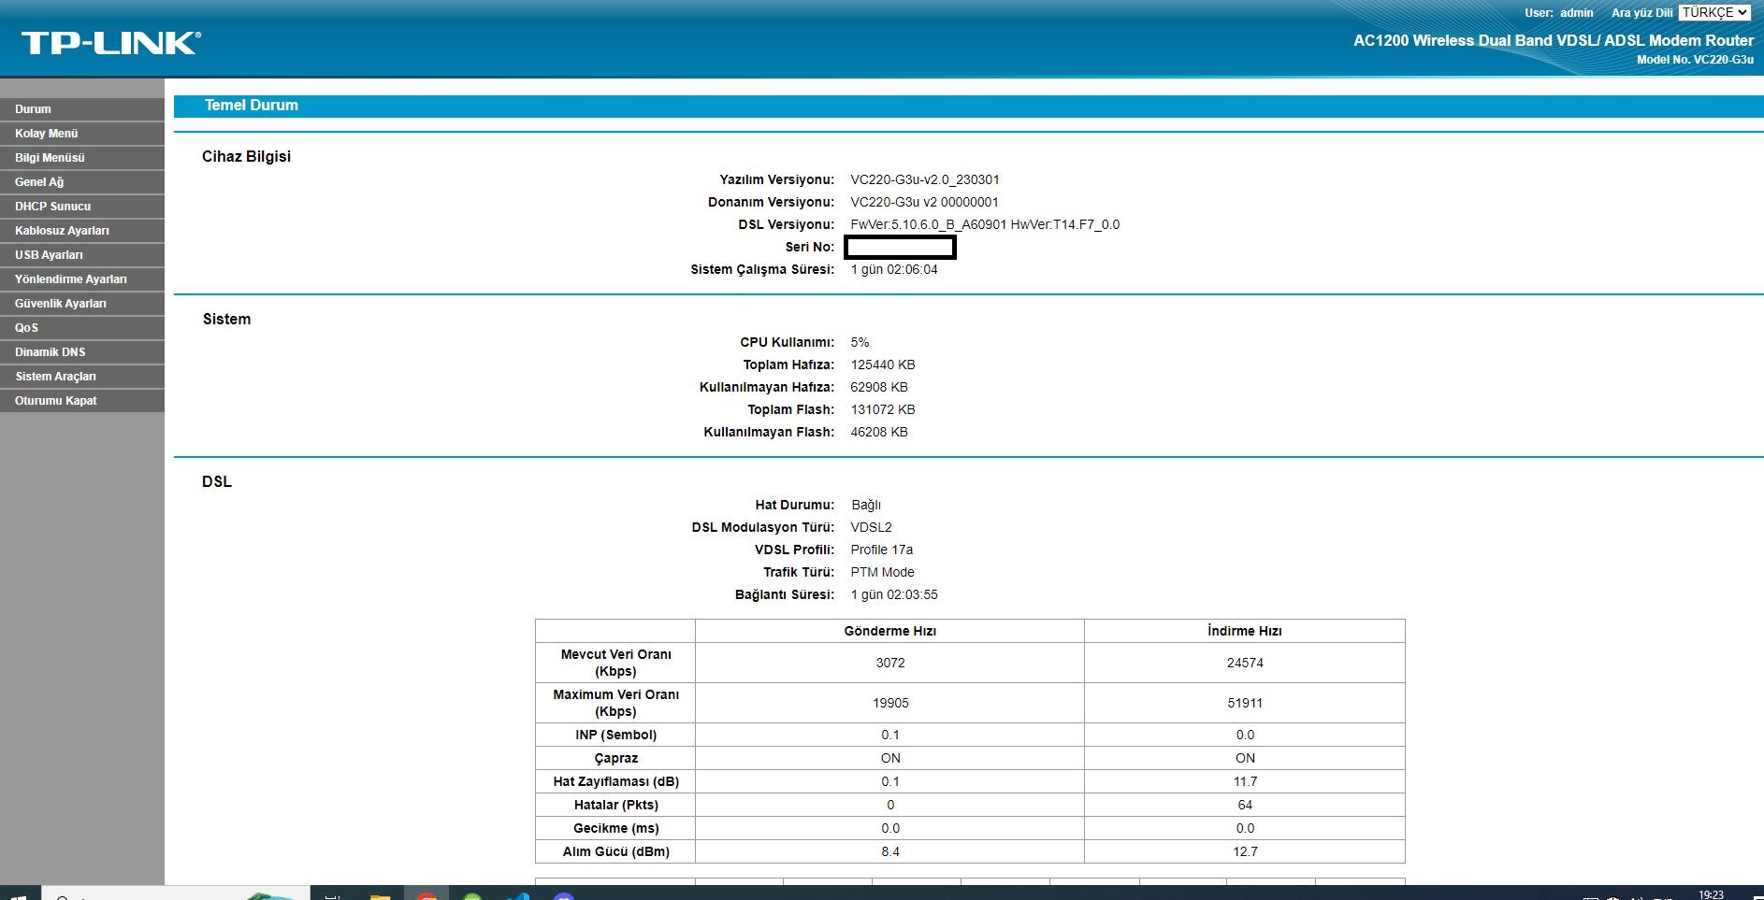Click the traffic type PTM Mode

tap(882, 572)
